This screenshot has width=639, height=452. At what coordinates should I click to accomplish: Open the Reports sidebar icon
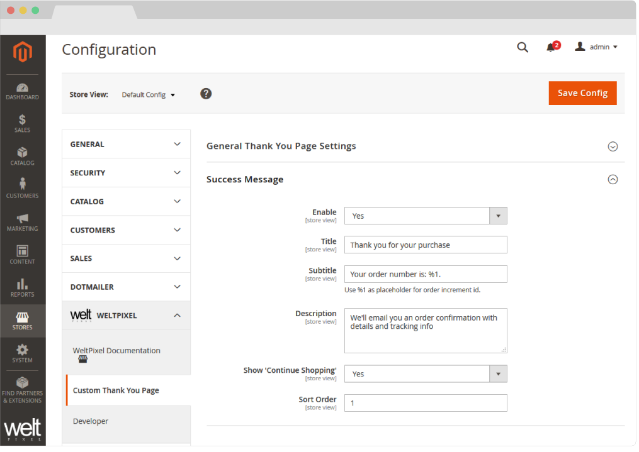tap(22, 287)
